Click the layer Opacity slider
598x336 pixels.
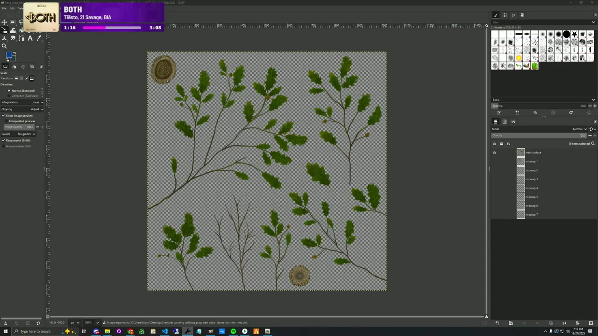539,135
